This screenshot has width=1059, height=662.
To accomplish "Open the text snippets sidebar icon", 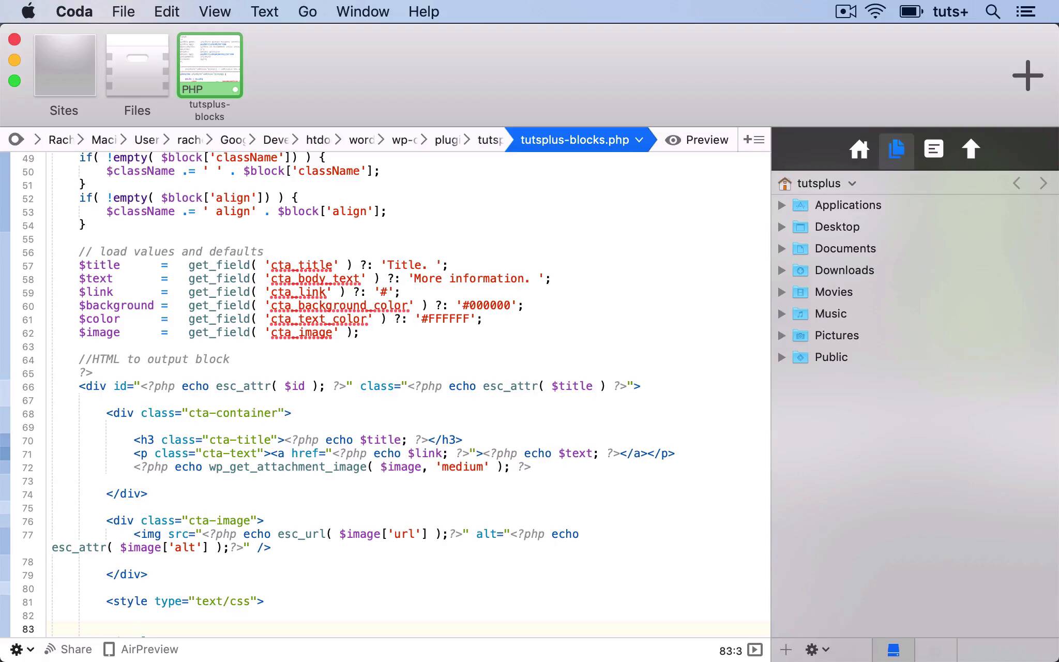I will 933,150.
